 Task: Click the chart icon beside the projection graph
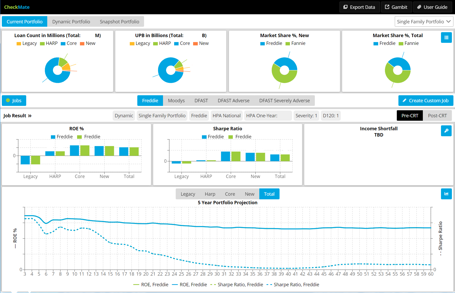point(446,194)
